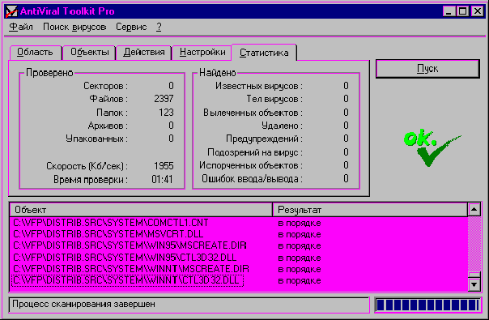
Task: Click the Файлов count value 2397
Action: 164,99
